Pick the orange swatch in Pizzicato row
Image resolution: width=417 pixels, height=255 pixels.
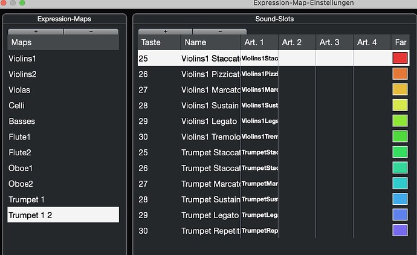coord(400,74)
